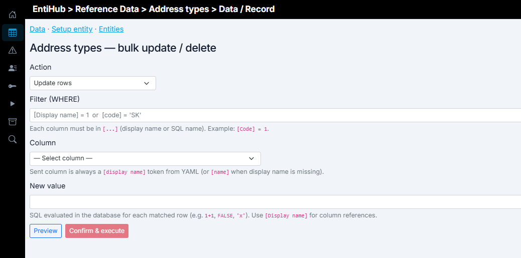Image resolution: width=521 pixels, height=258 pixels.
Task: Click the New value label
Action: pos(48,186)
